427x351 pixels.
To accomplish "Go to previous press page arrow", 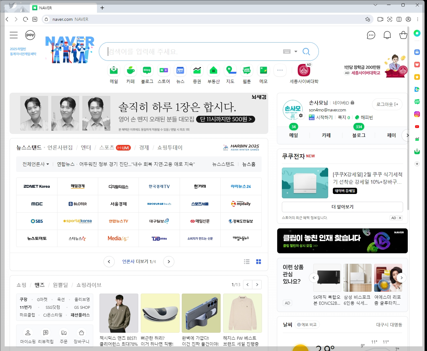I will pos(109,262).
